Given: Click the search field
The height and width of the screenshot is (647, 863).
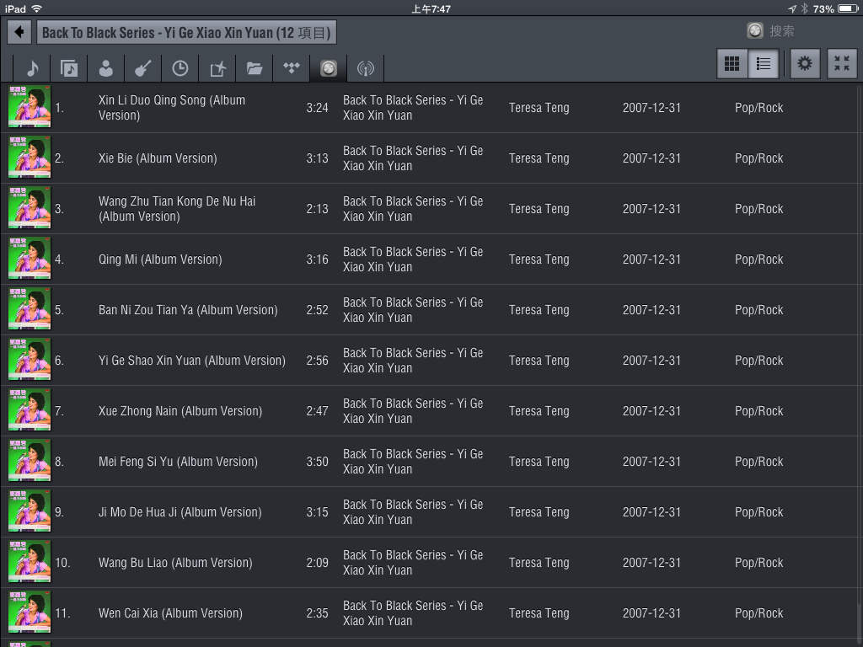Looking at the screenshot, I should click(x=792, y=31).
